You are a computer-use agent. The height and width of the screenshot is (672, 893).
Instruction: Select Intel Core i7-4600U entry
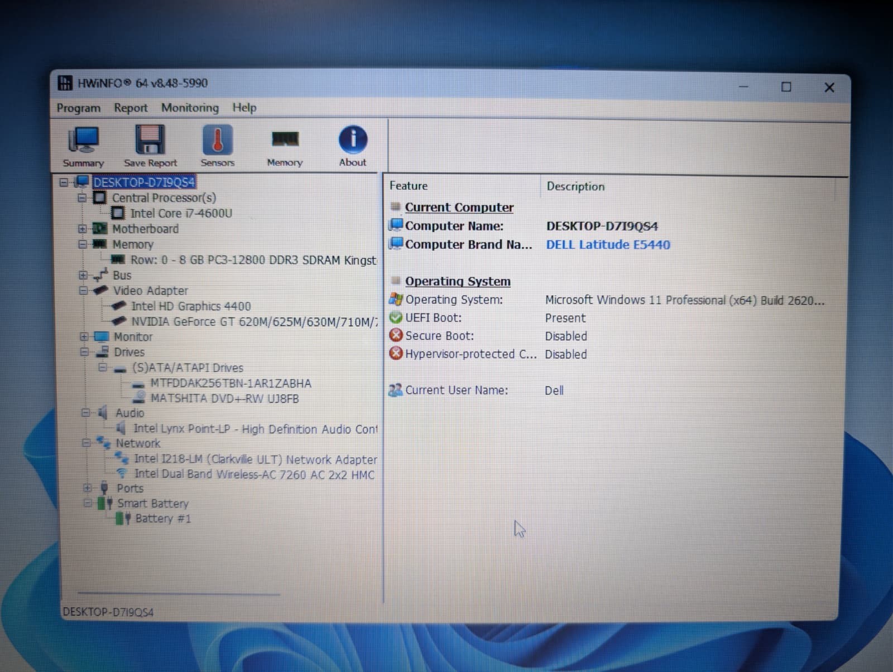(181, 213)
